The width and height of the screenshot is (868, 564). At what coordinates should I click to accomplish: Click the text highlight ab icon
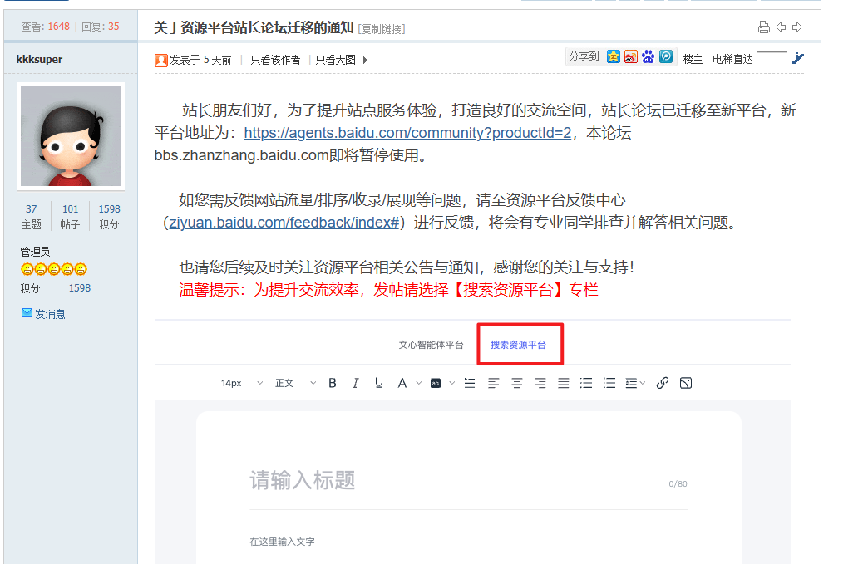[436, 383]
